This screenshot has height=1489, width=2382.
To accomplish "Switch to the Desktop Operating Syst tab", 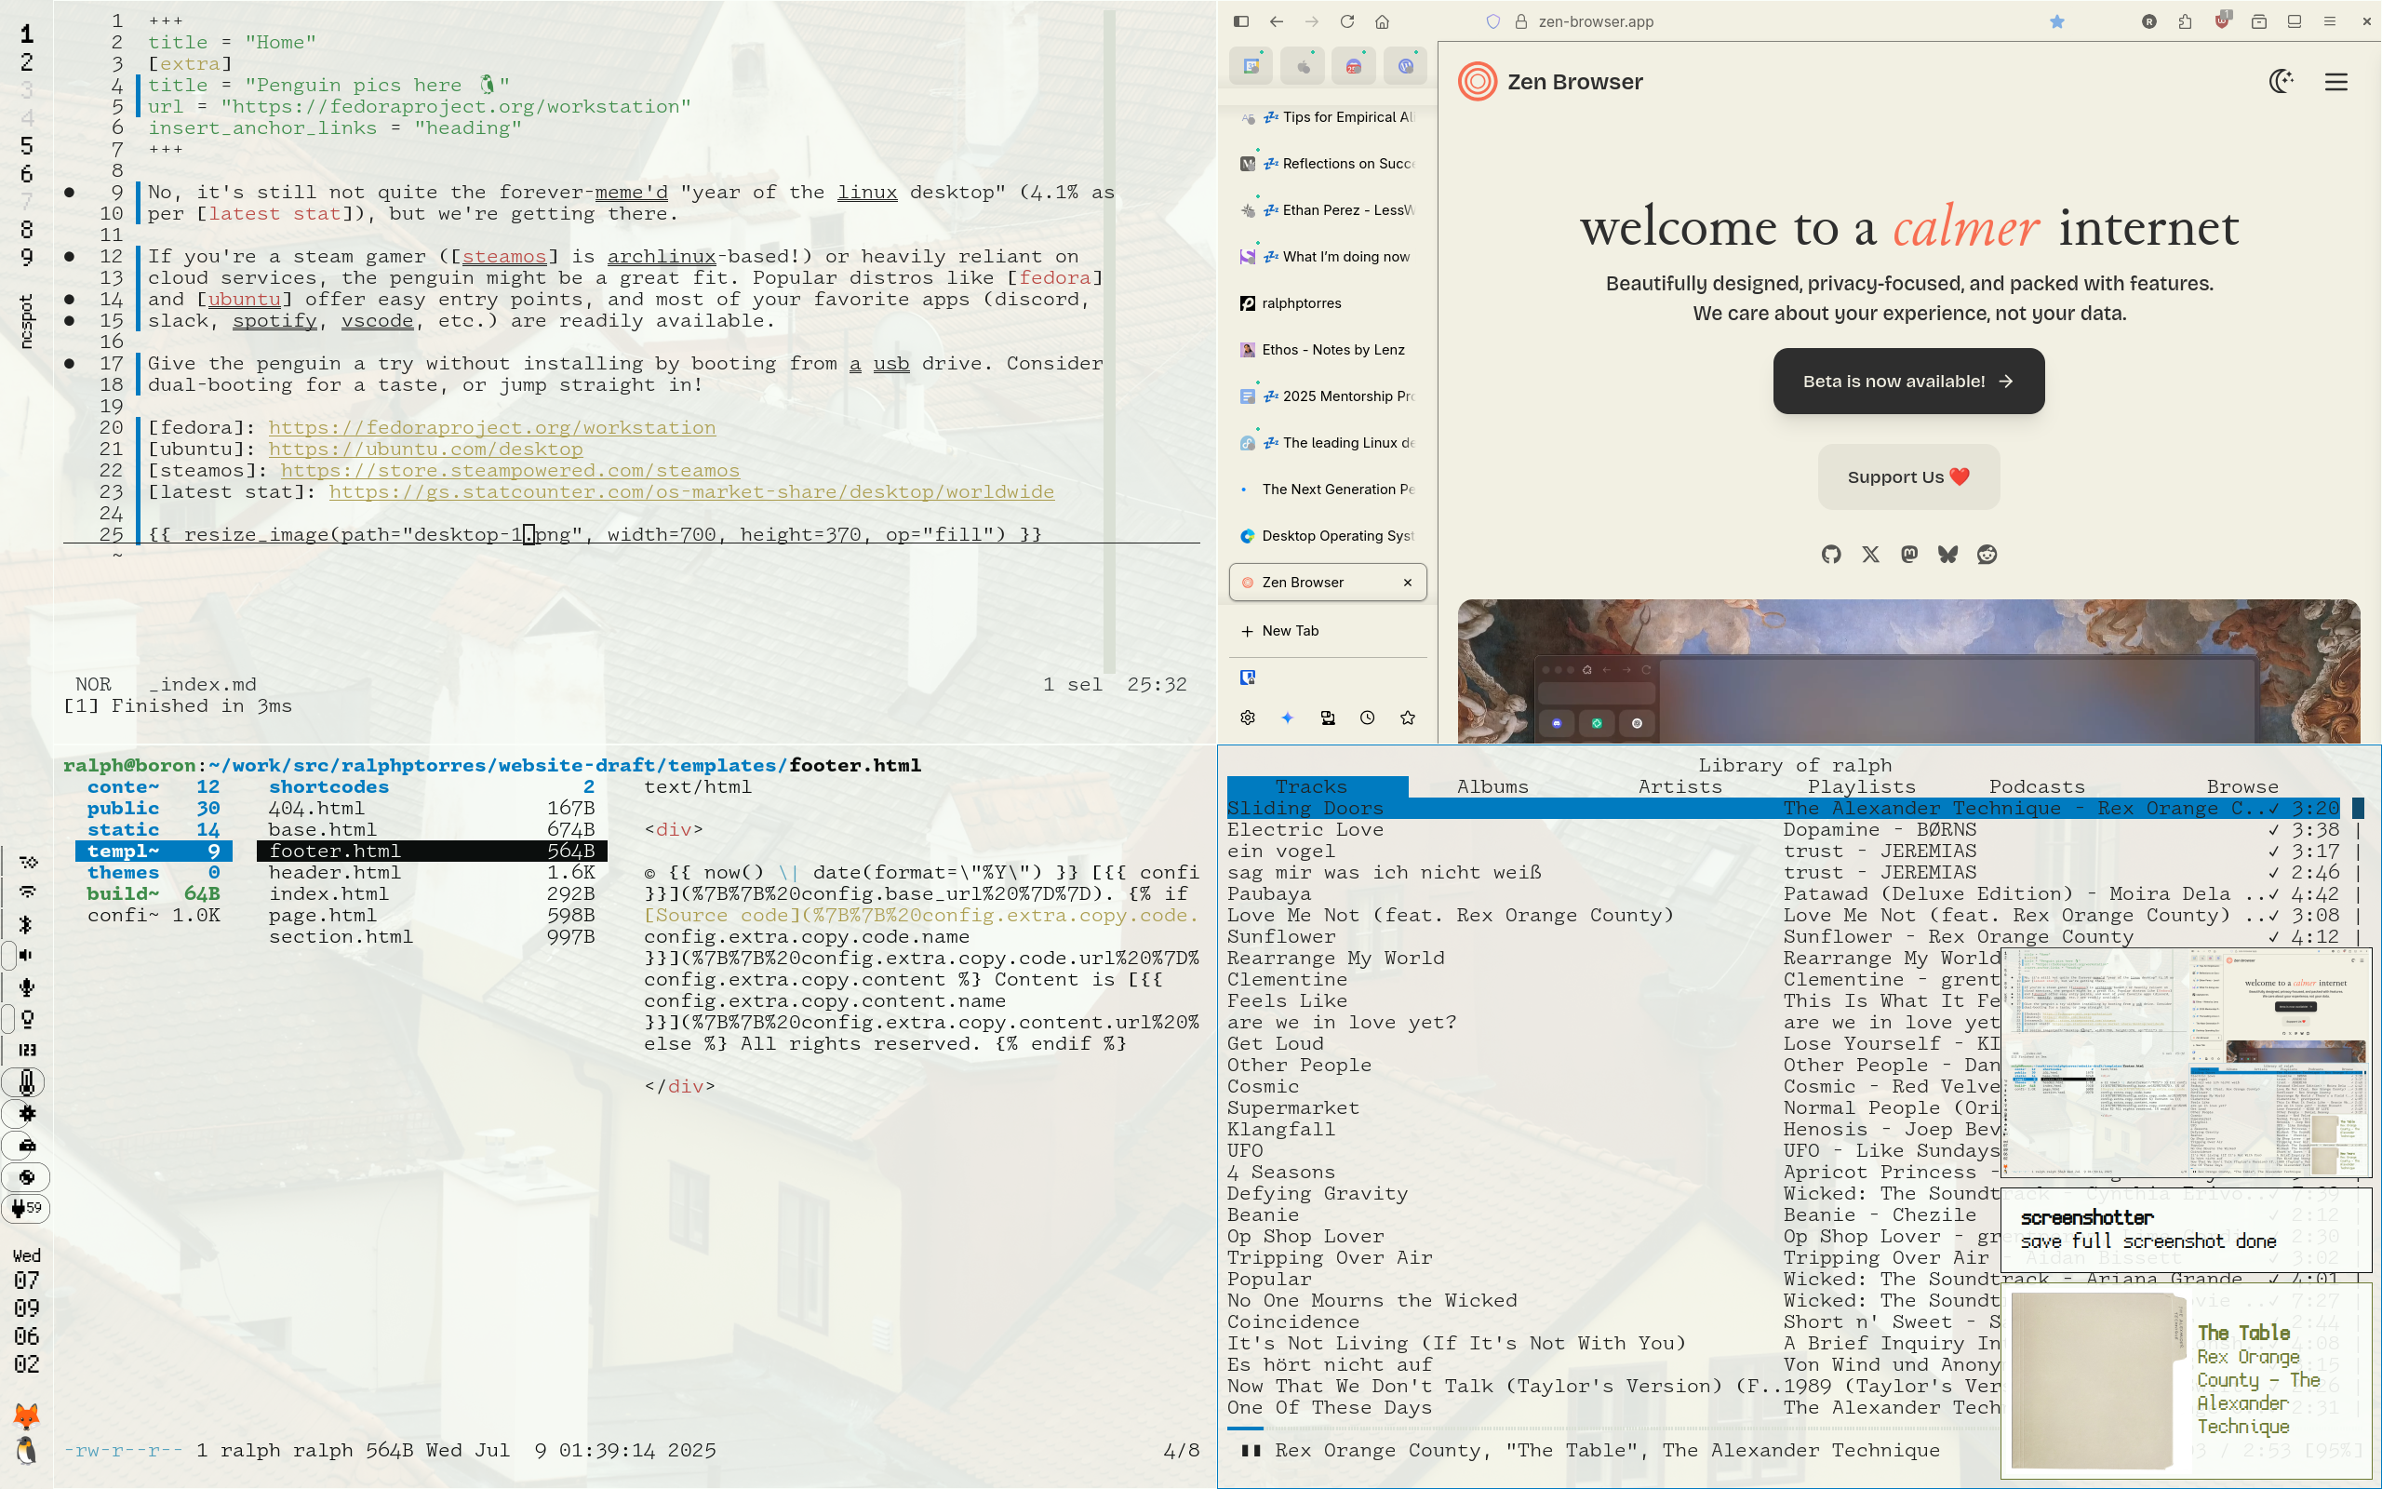I will (1328, 536).
